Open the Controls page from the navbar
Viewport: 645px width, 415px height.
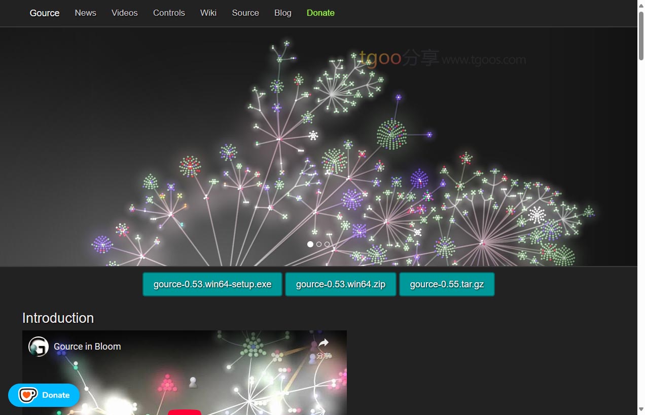click(x=169, y=13)
